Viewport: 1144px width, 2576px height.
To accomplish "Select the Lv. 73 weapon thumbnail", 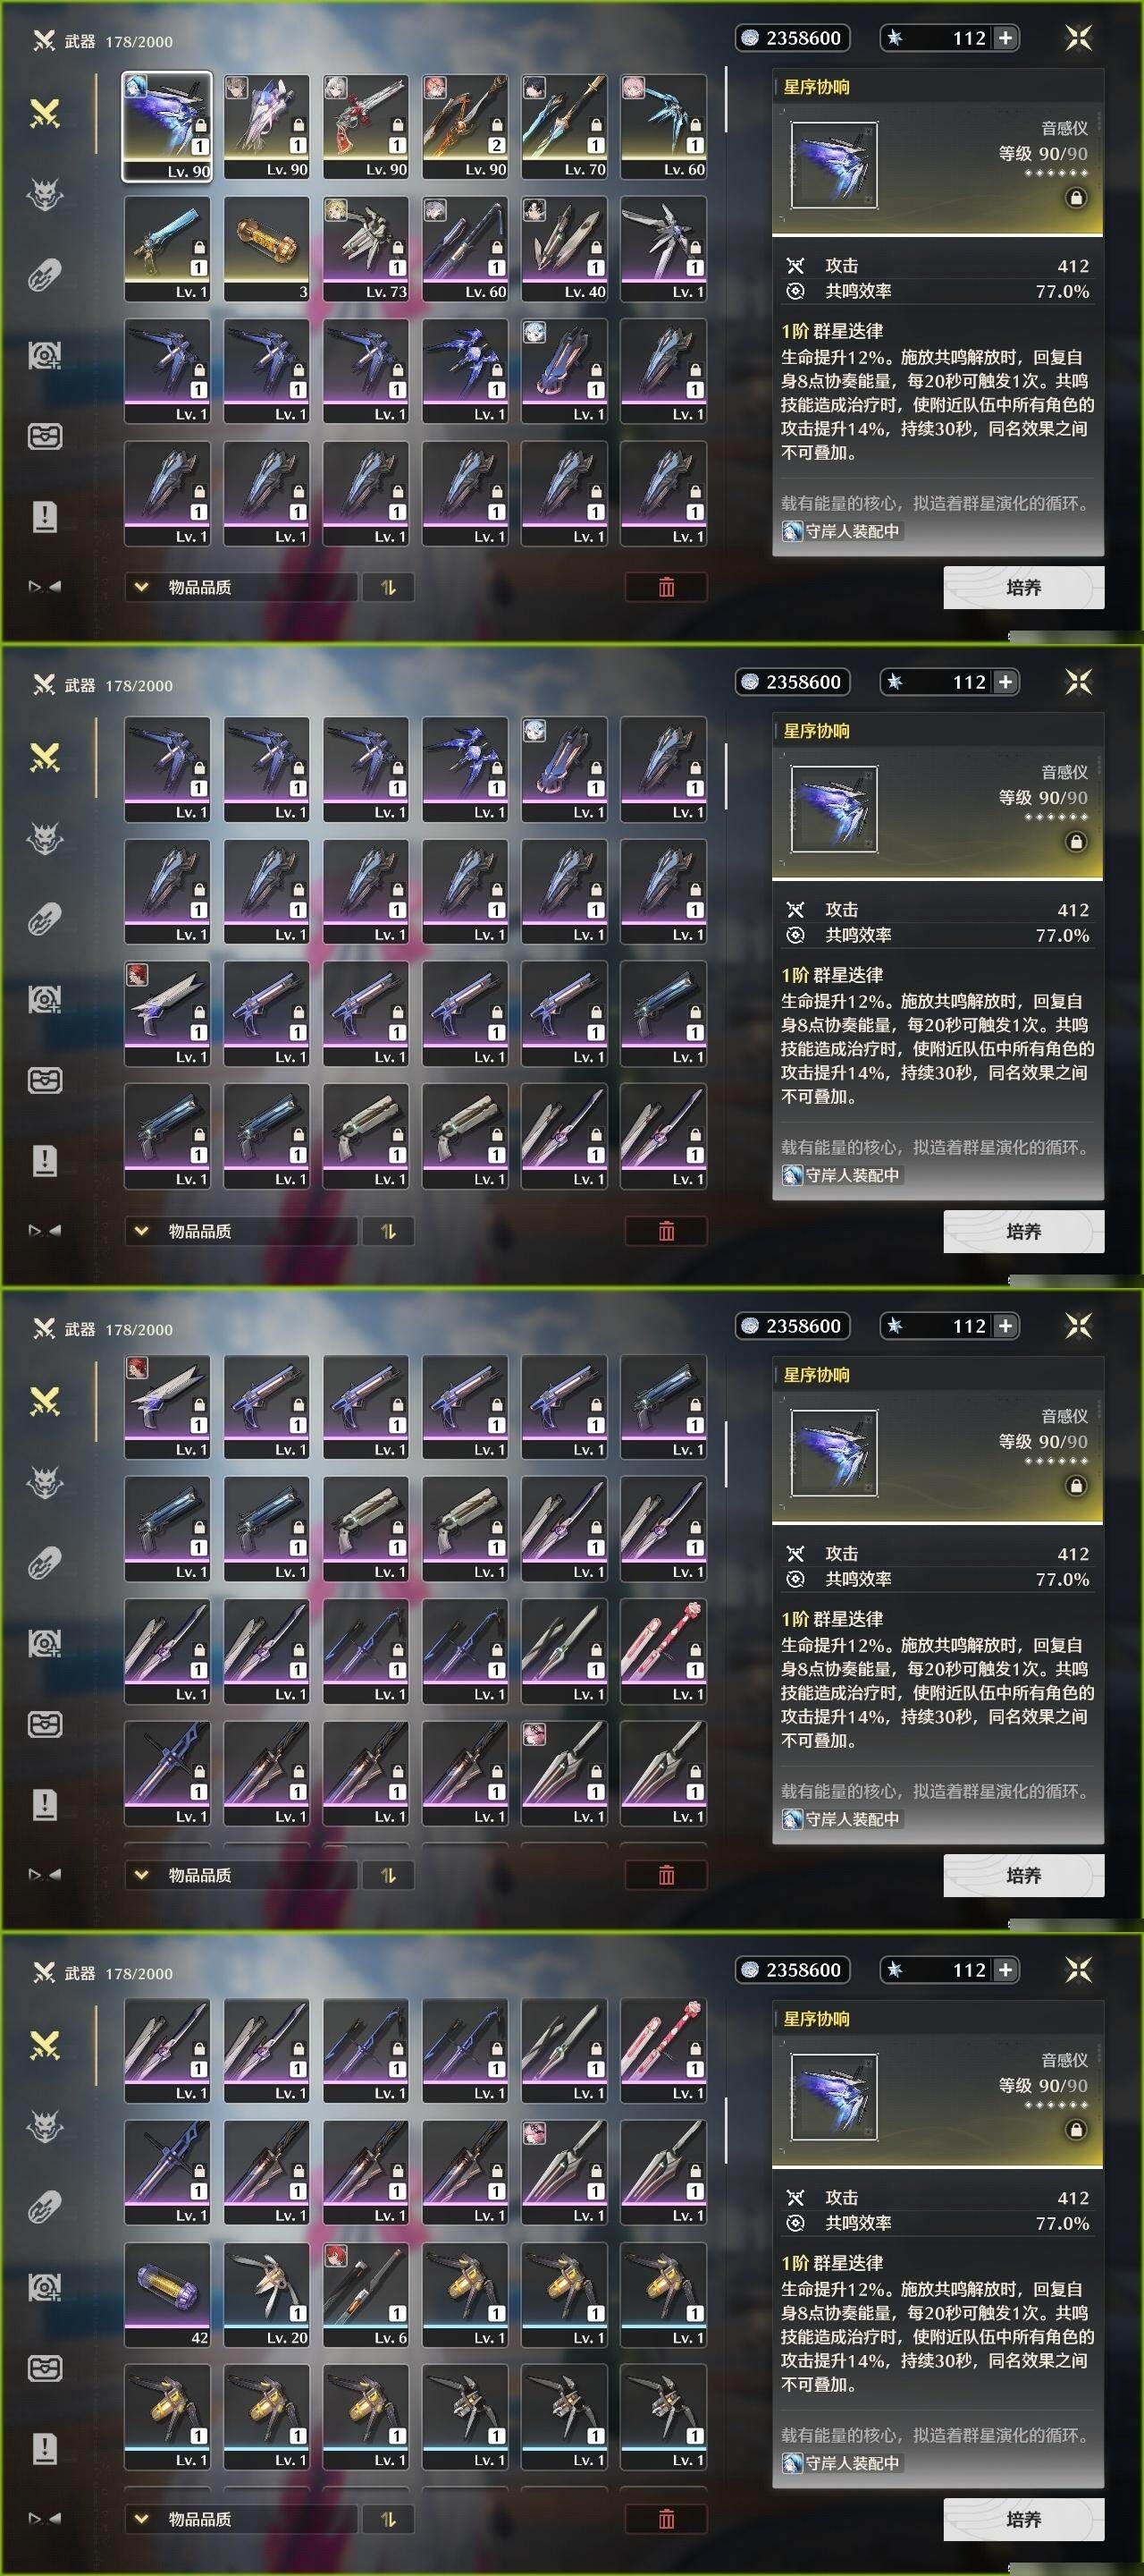I will (x=366, y=249).
